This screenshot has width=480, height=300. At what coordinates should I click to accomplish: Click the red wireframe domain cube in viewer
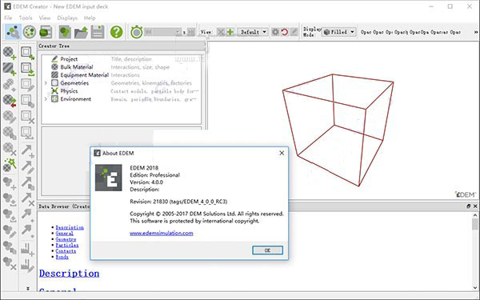[338, 130]
